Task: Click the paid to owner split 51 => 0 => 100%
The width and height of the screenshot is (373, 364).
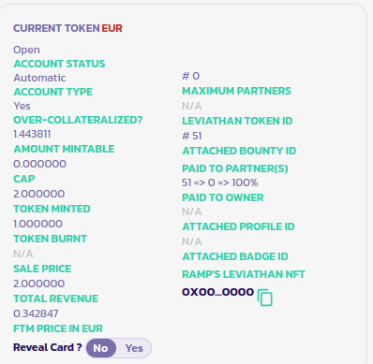Action: tap(220, 182)
